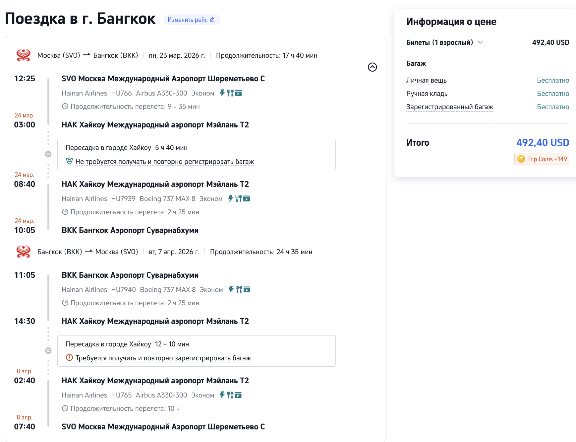
Task: Click the meal icon for flight HU766
Action: pyautogui.click(x=230, y=93)
